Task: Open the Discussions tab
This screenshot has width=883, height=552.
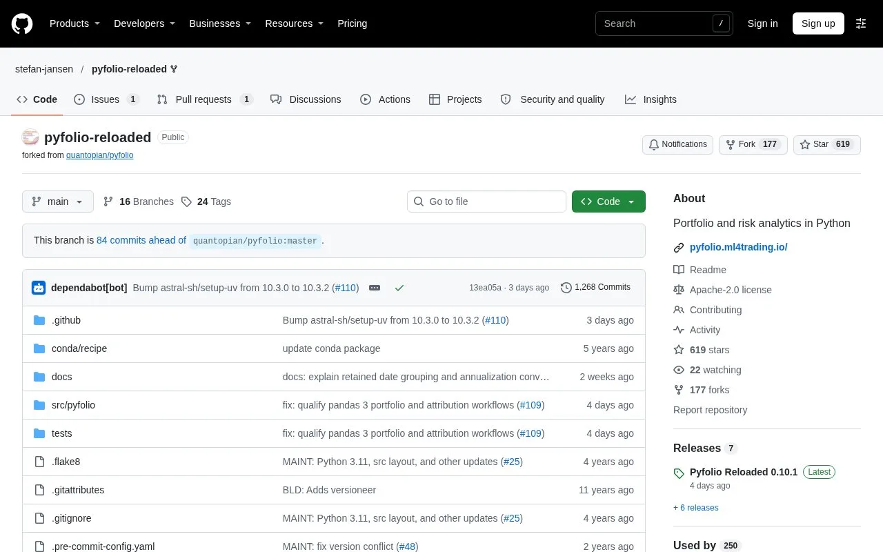Action: click(306, 99)
